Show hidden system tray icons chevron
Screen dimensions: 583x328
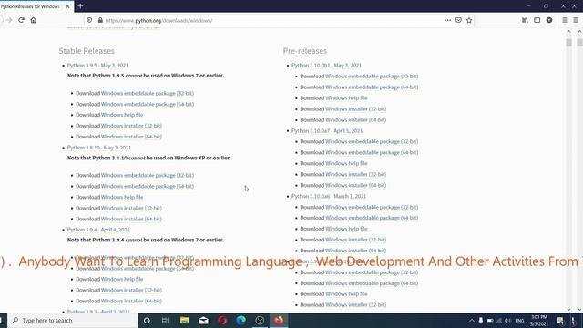pyautogui.click(x=472, y=320)
